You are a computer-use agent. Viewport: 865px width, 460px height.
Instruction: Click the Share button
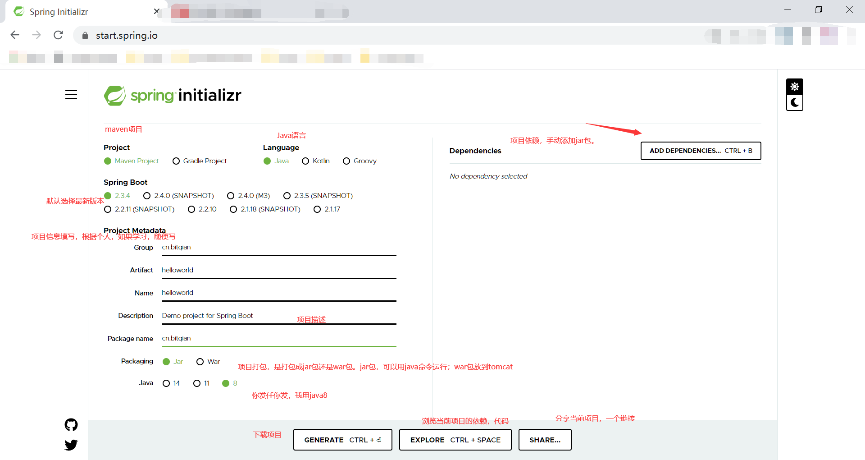pyautogui.click(x=545, y=440)
